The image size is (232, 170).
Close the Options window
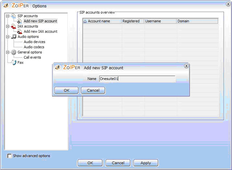click(228, 4)
